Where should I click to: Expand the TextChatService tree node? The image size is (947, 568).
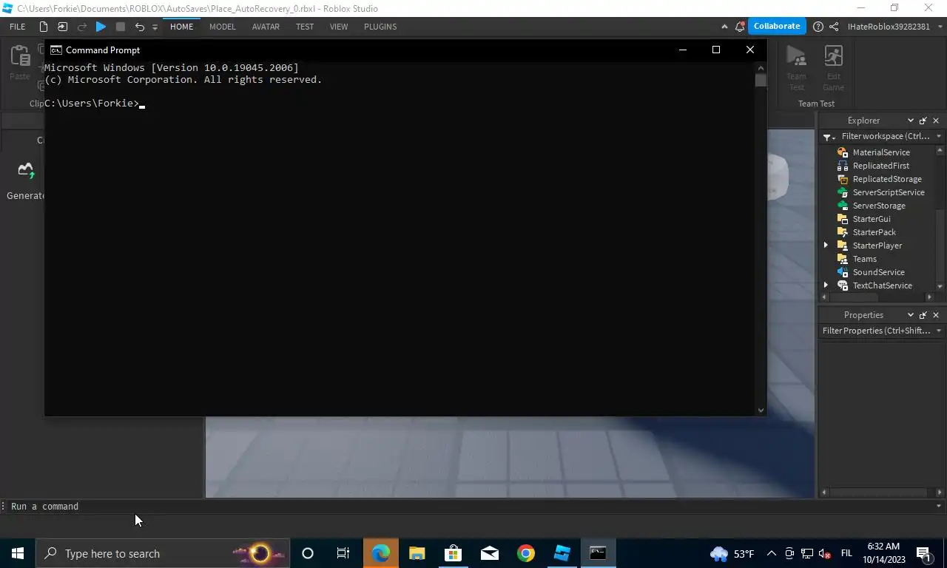click(x=826, y=285)
